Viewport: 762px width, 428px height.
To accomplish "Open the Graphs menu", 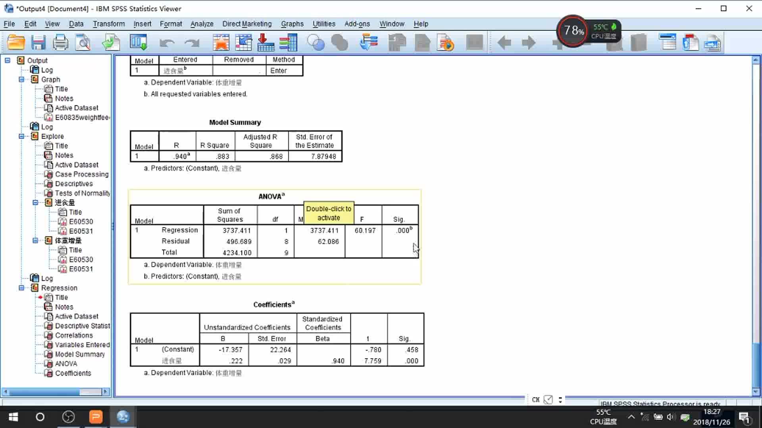I will tap(292, 24).
